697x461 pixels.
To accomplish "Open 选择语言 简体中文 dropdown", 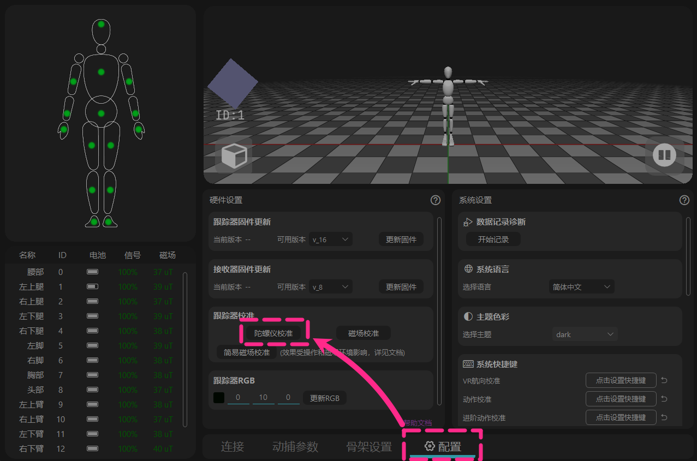I will click(581, 286).
